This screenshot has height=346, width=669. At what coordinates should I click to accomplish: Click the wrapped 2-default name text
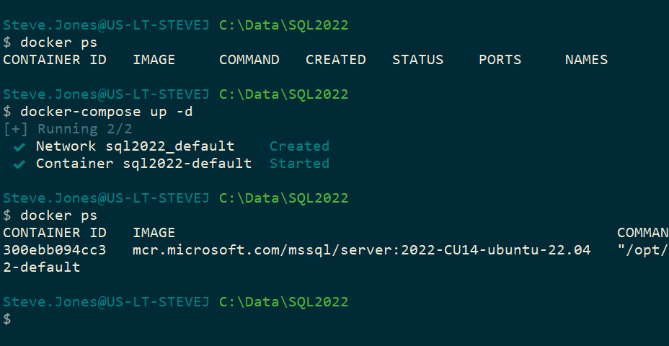[41, 267]
